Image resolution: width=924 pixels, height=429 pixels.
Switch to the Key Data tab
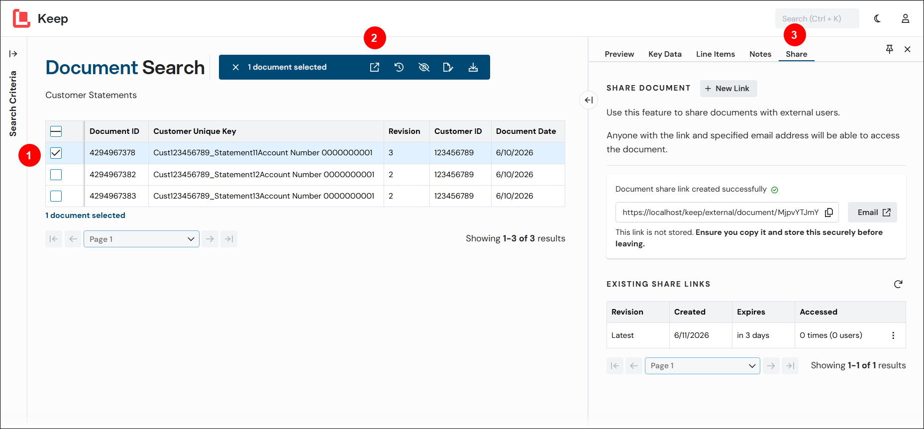point(665,54)
